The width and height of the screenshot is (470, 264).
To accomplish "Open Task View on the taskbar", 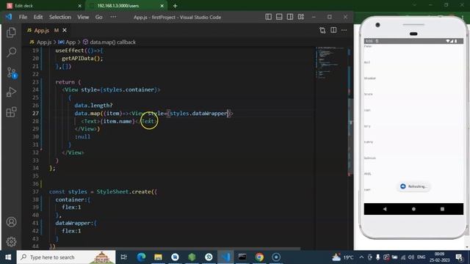I will (x=123, y=257).
